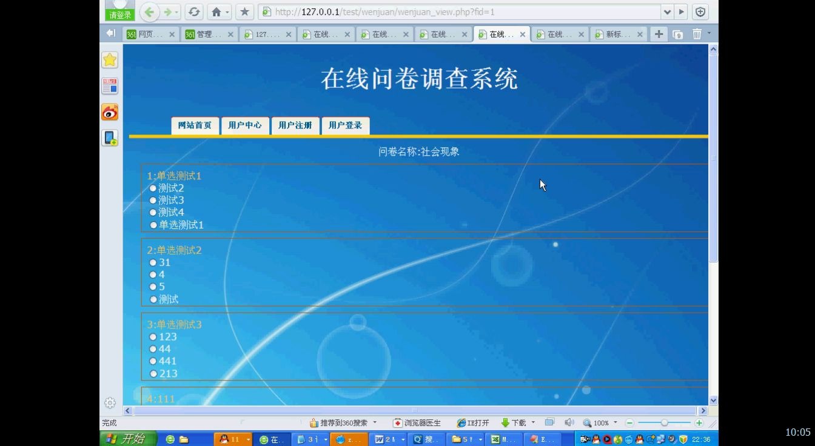
Task: Open the home button dropdown arrow
Action: click(x=228, y=12)
